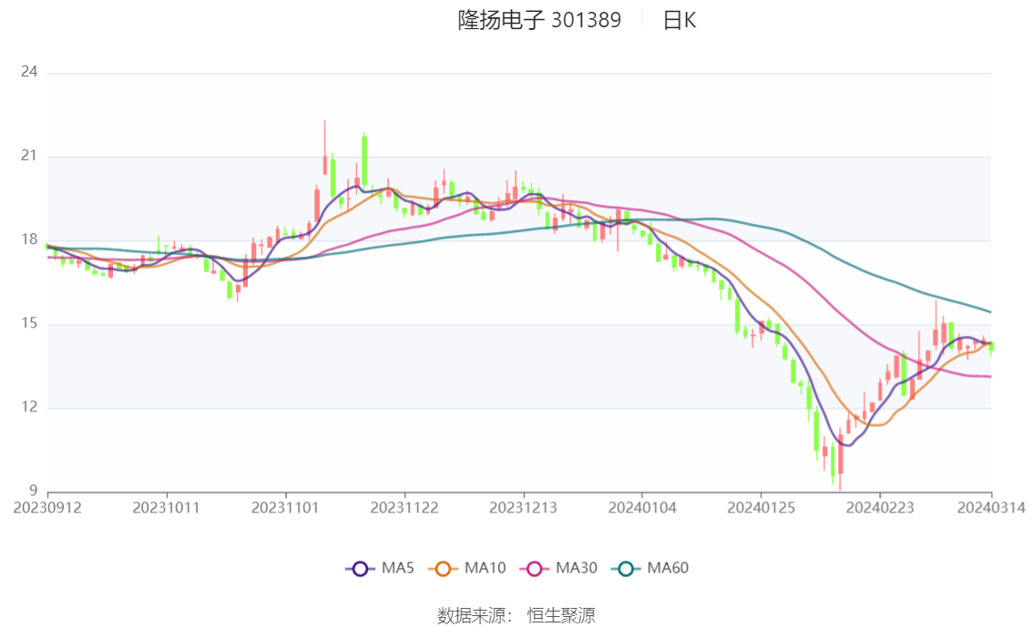
Task: Toggle the MA30 pink legend circle icon
Action: click(x=535, y=569)
